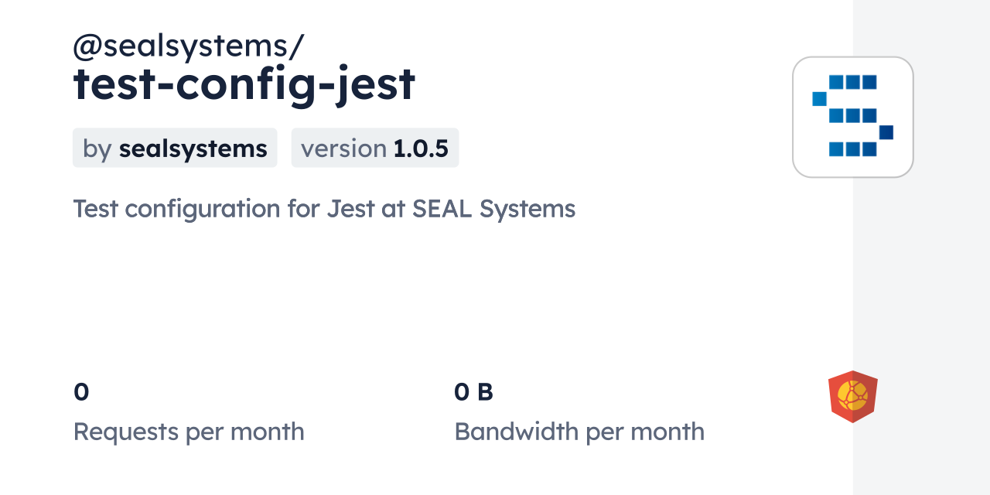Viewport: 990px width, 495px height.
Task: Click the SEAL Systems pixel logo
Action: (852, 117)
